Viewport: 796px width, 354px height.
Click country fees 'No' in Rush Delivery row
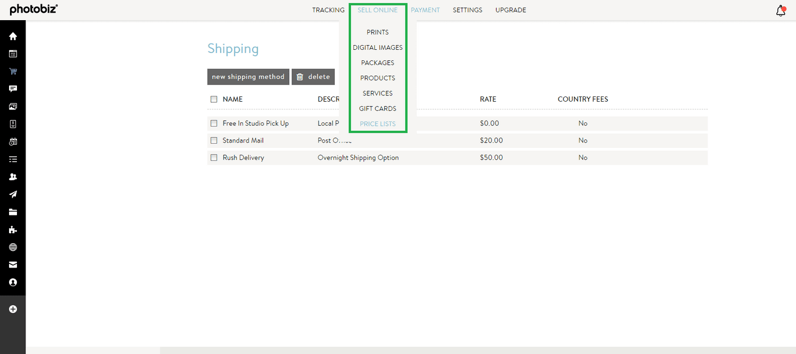tap(583, 157)
